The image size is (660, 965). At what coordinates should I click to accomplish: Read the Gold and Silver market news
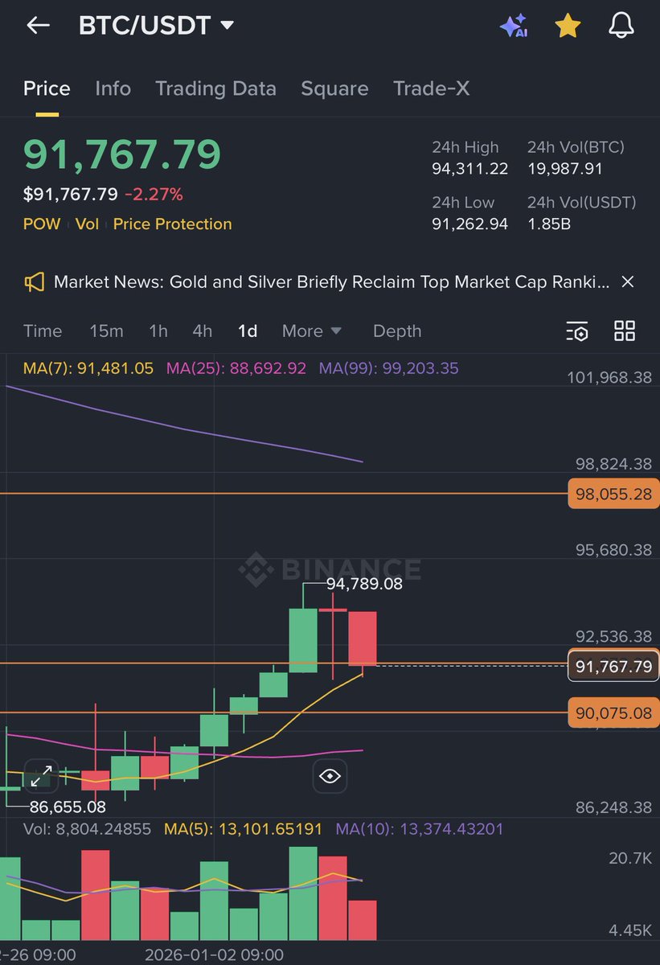point(331,281)
